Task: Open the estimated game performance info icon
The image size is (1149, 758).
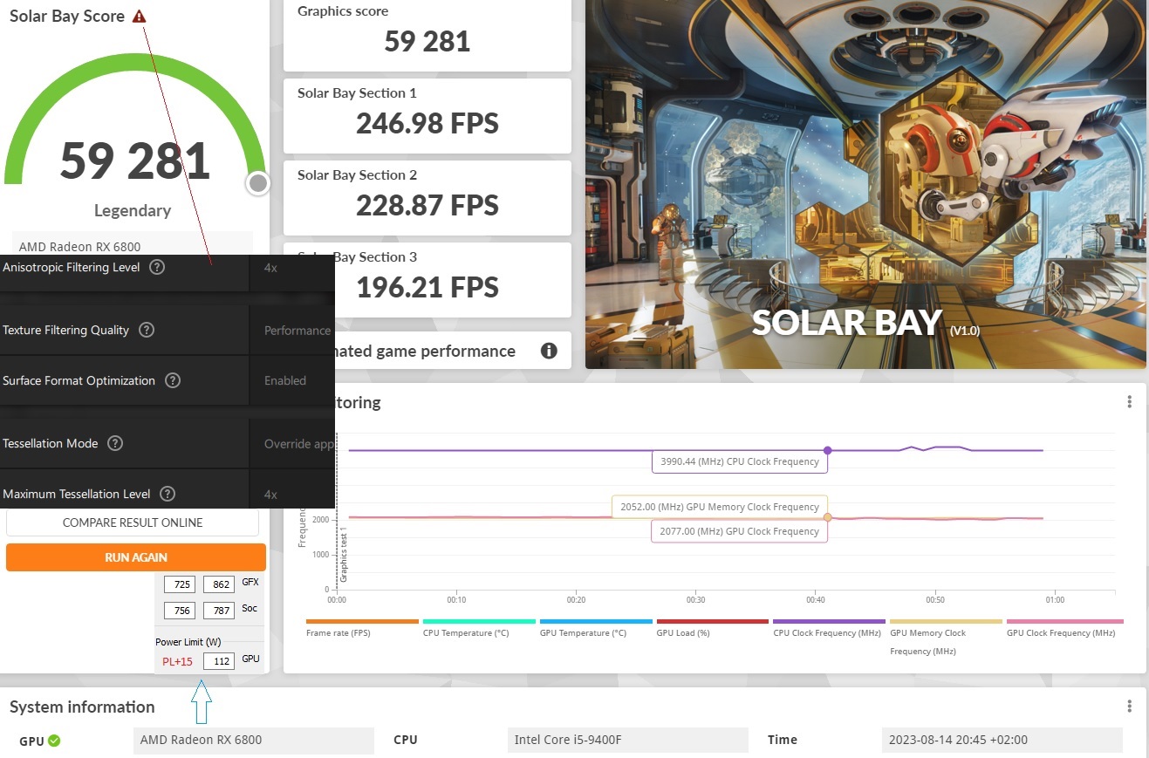Action: (x=549, y=351)
